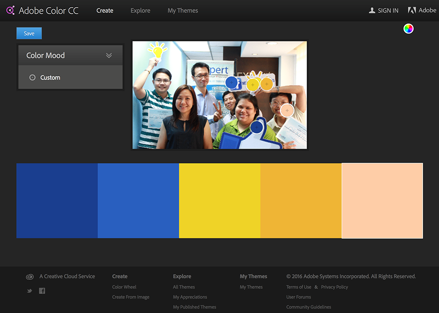Save the current color theme
The width and height of the screenshot is (439, 313).
pyautogui.click(x=29, y=33)
